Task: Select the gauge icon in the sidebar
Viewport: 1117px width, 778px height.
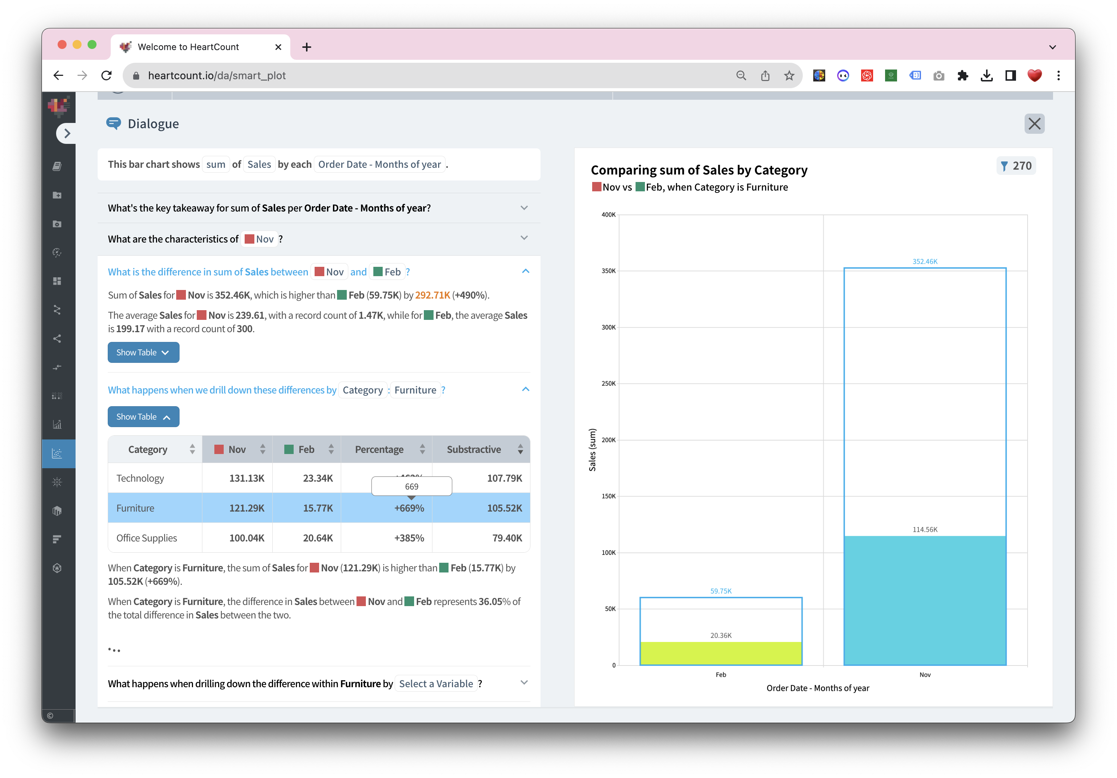Action: [57, 253]
